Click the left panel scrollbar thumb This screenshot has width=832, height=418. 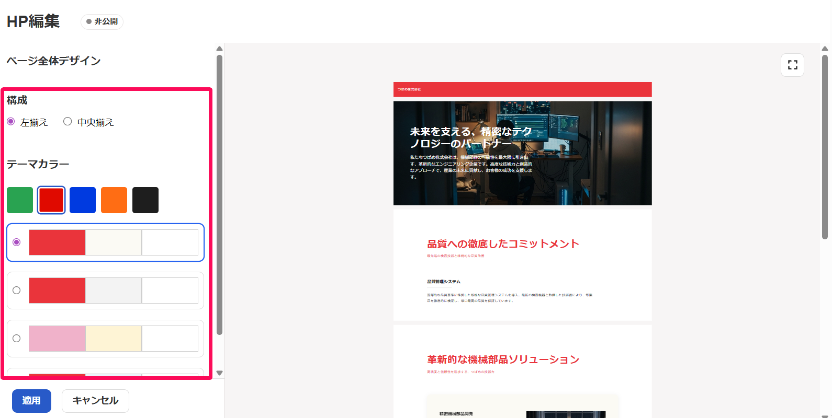click(219, 194)
